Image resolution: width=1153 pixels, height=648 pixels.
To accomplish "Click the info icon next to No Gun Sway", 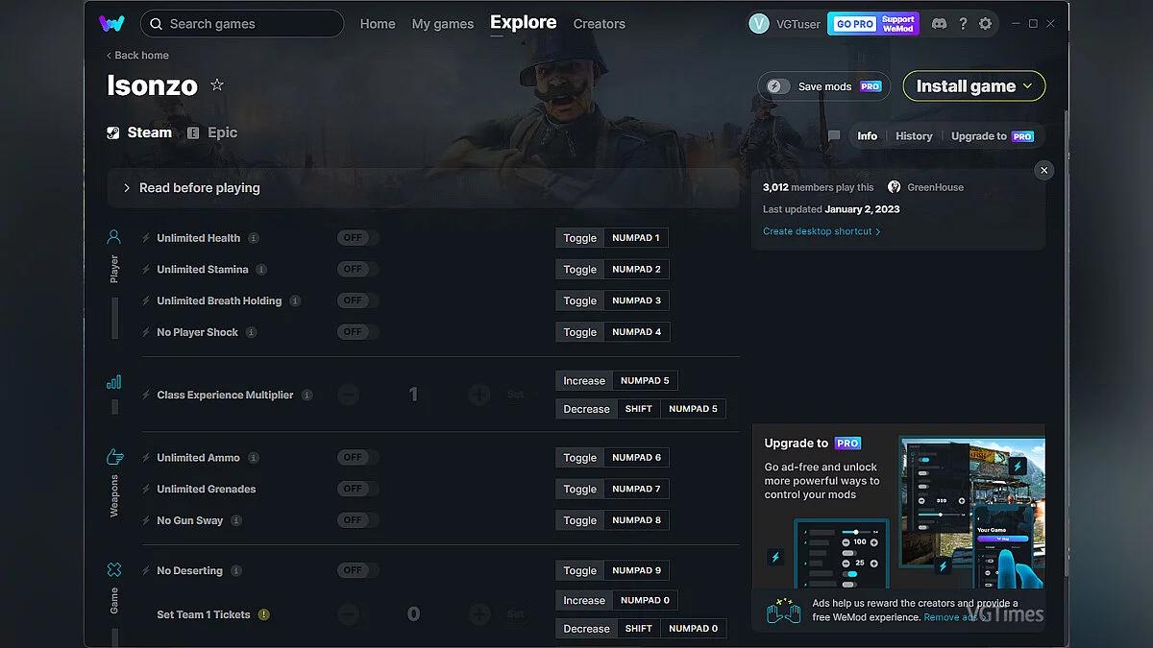I will 236,520.
